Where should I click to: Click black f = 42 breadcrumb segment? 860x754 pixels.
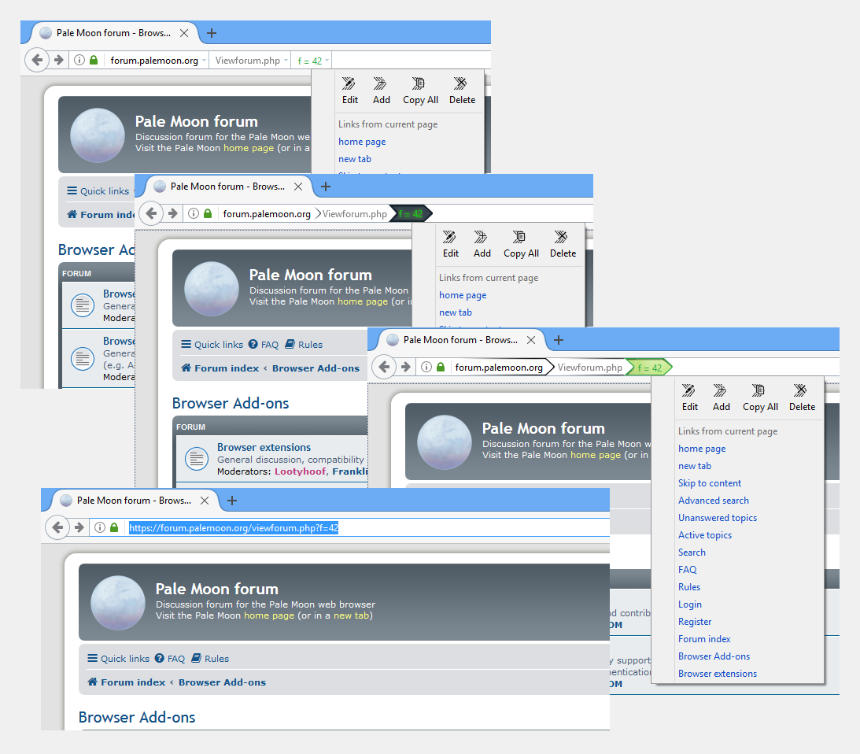click(411, 213)
